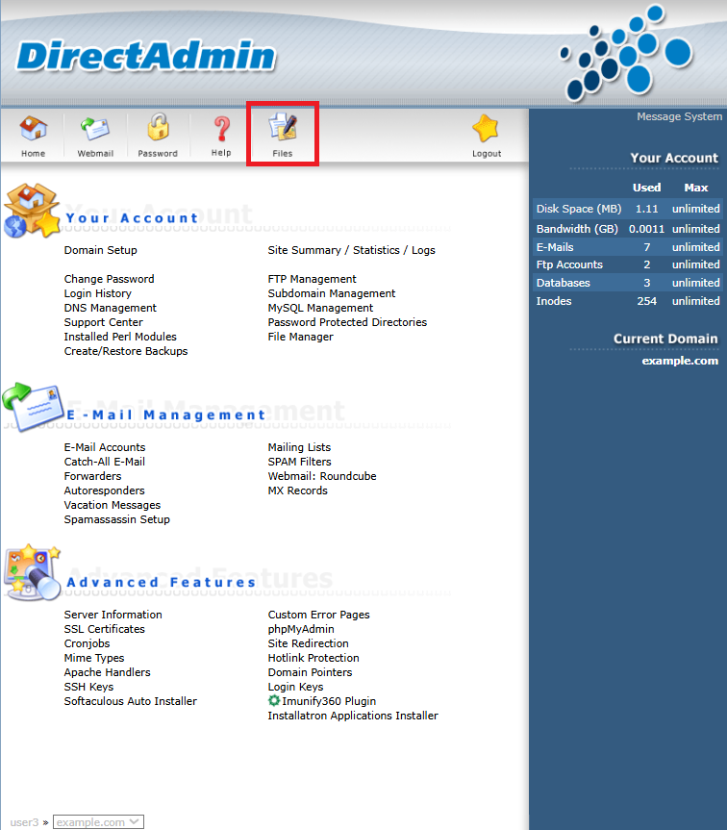Launch File Manager link
The width and height of the screenshot is (727, 830).
(301, 337)
